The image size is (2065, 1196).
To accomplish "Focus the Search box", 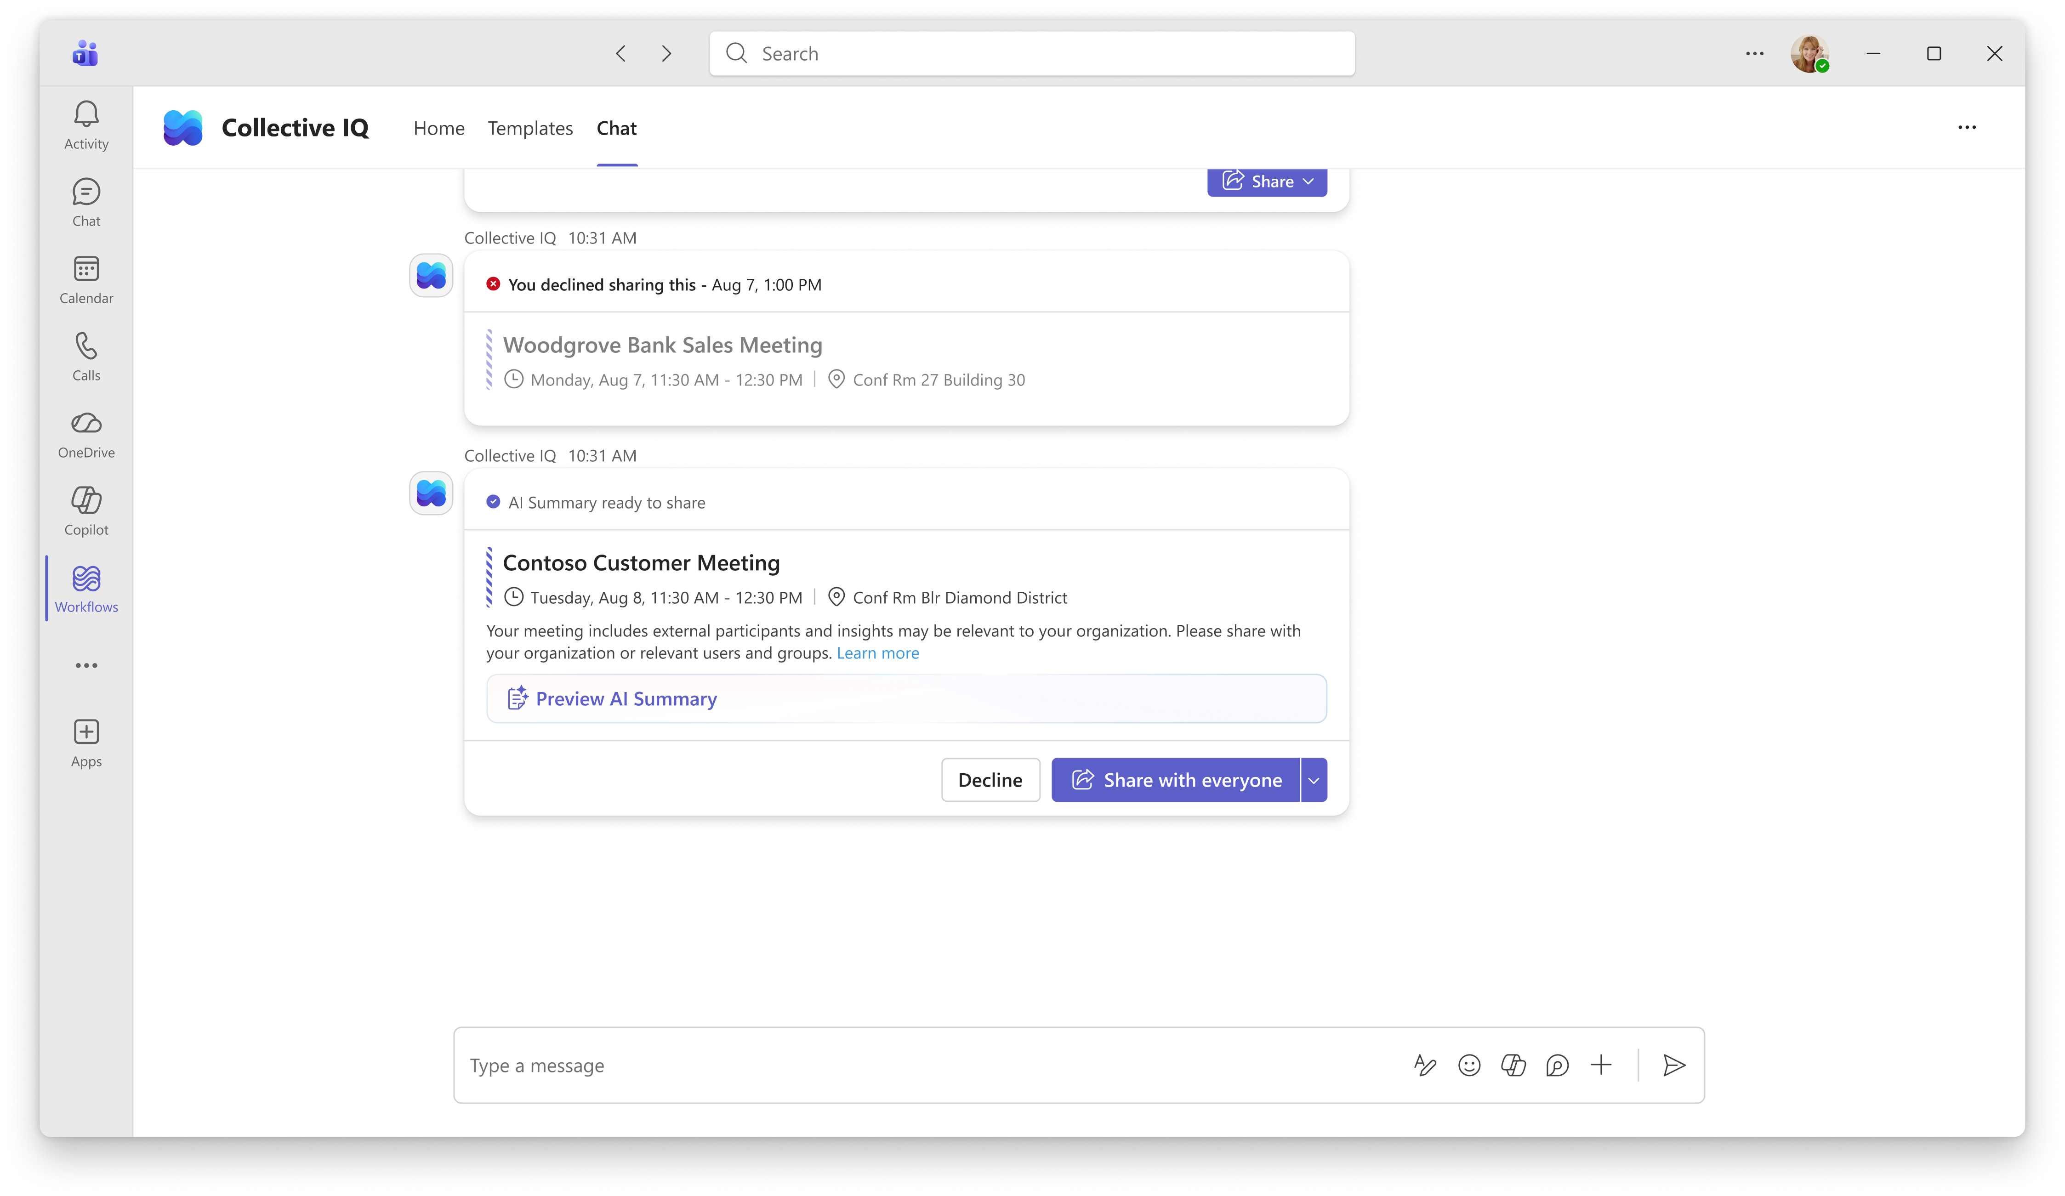I will tap(1032, 53).
